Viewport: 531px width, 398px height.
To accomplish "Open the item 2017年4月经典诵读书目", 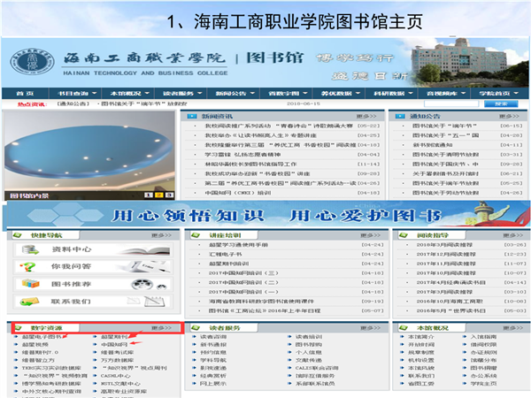I will click(451, 282).
